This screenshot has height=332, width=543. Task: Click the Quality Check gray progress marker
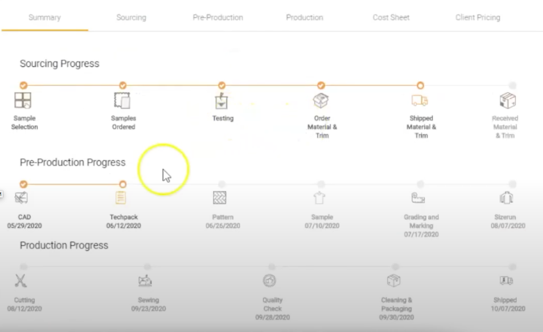click(272, 267)
